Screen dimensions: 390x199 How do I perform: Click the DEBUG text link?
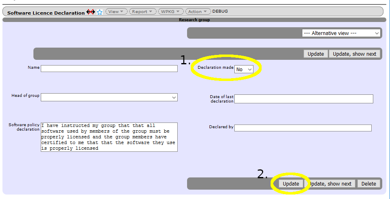[220, 11]
